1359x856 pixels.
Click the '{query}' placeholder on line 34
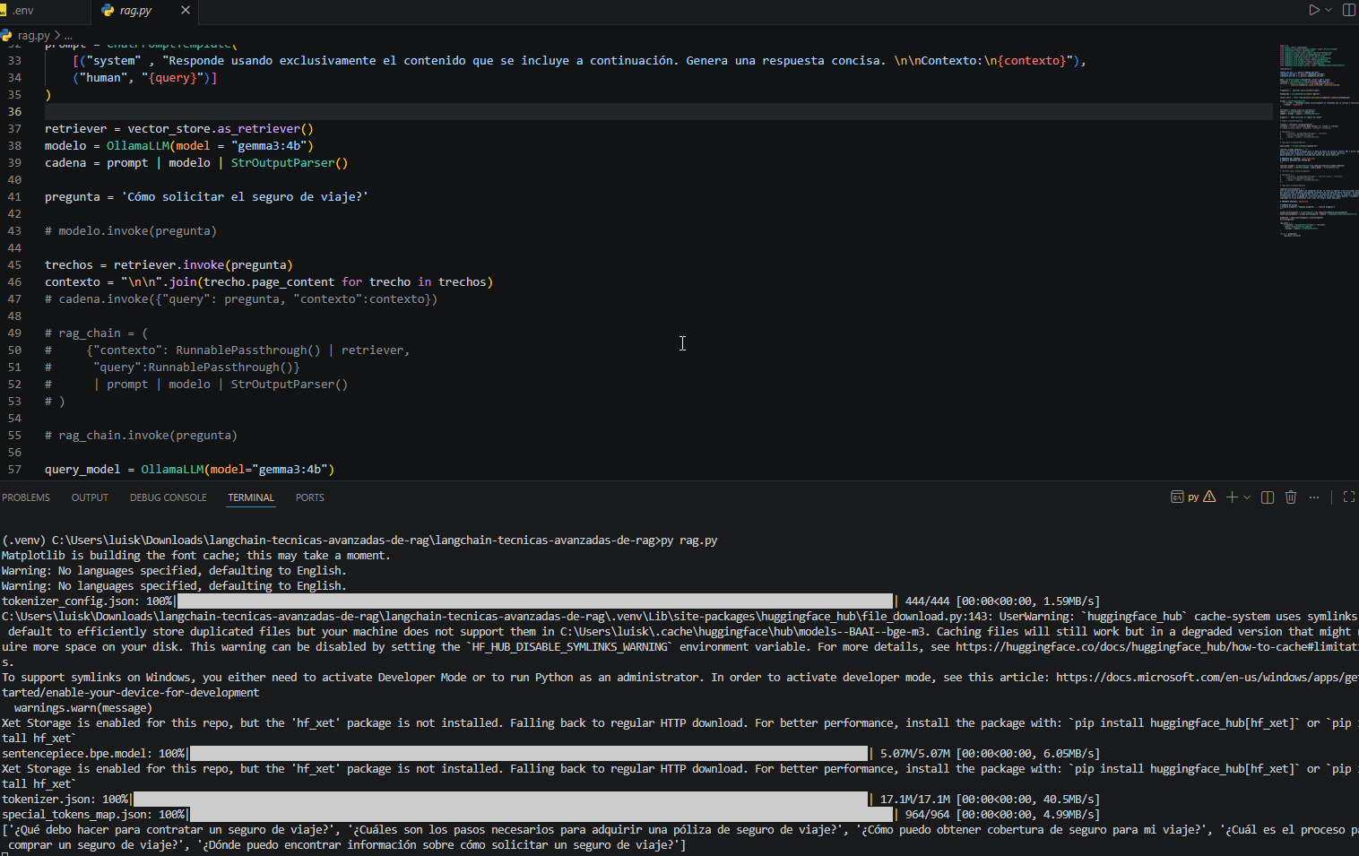172,78
